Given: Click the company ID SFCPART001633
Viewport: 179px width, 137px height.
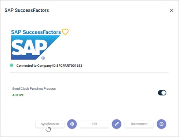Looking at the screenshot, I should click(69, 66).
